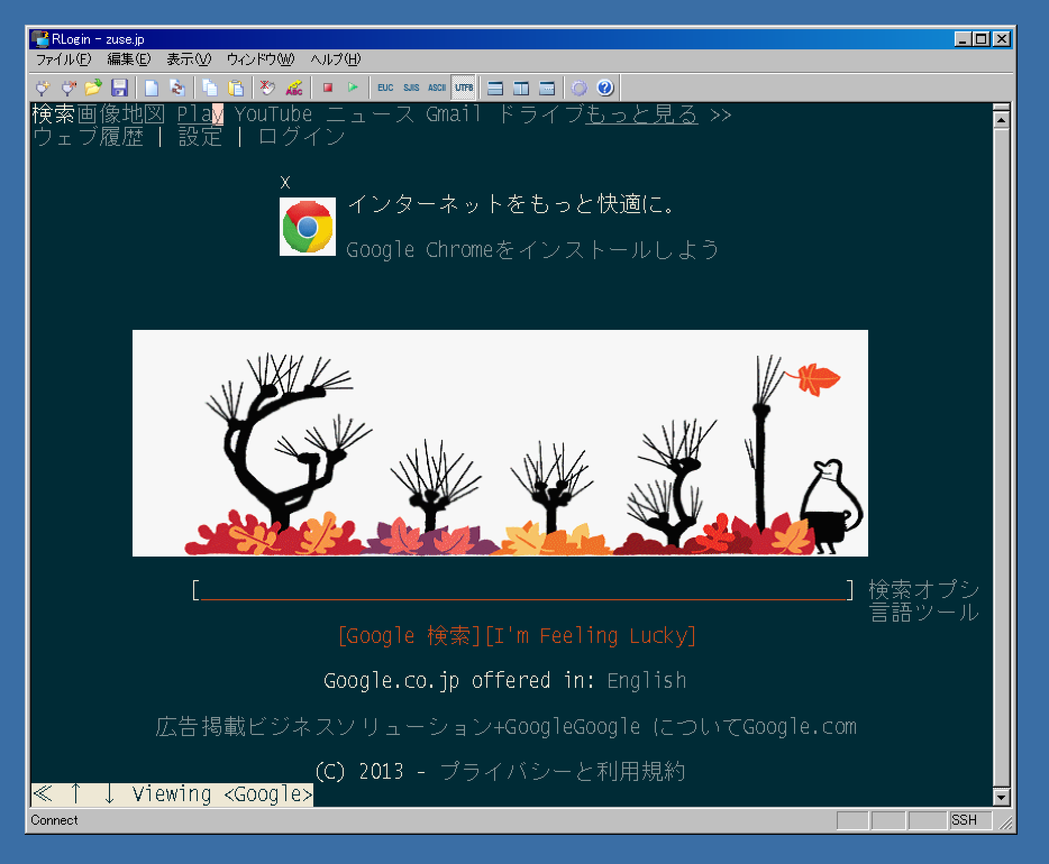Stop with the red square icon
Viewport: 1049px width, 864px height.
(x=328, y=88)
